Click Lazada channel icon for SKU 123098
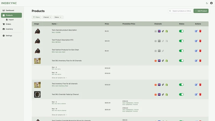The height and width of the screenshot is (121, 215). [159, 31]
